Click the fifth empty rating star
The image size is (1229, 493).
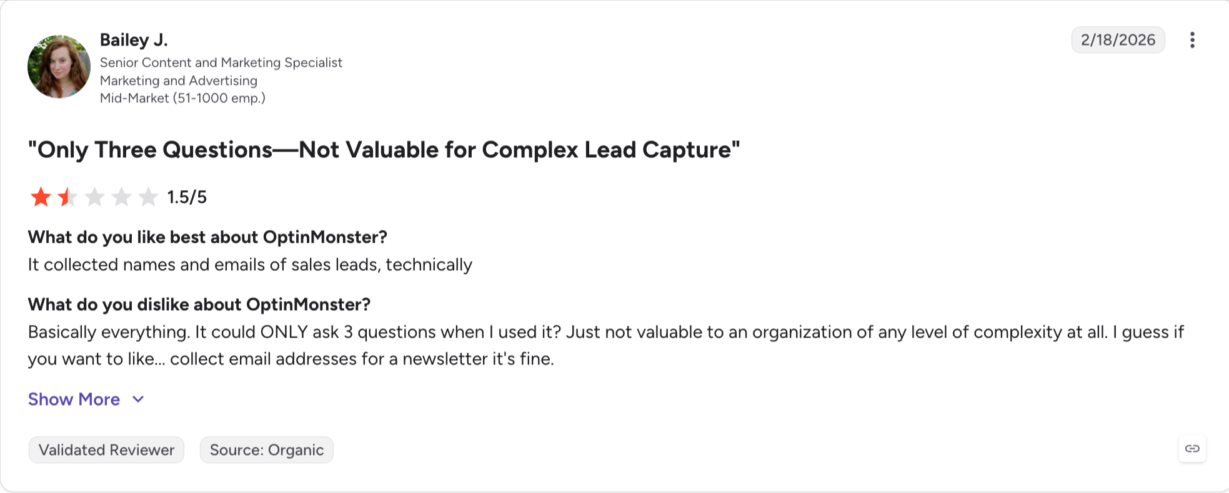pos(148,197)
